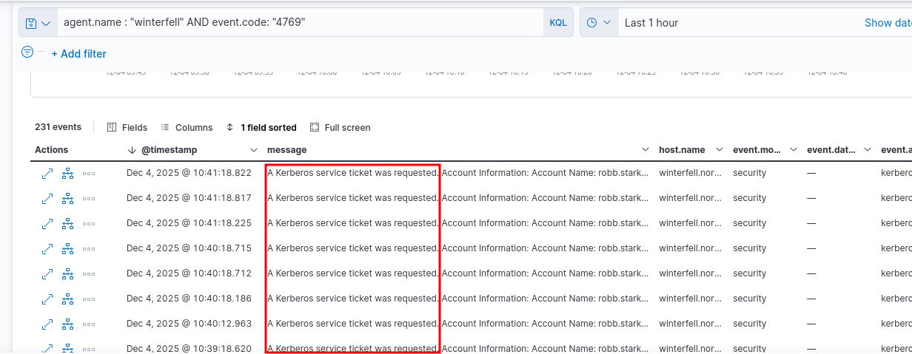Open the message column header dropdown chevron
This screenshot has width=912, height=354.
point(645,150)
